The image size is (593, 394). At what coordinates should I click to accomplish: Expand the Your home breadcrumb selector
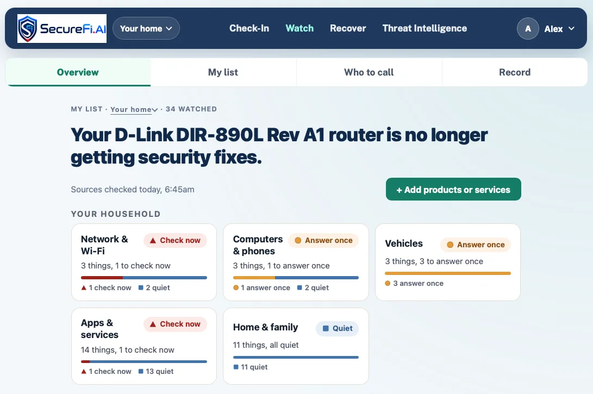point(134,109)
